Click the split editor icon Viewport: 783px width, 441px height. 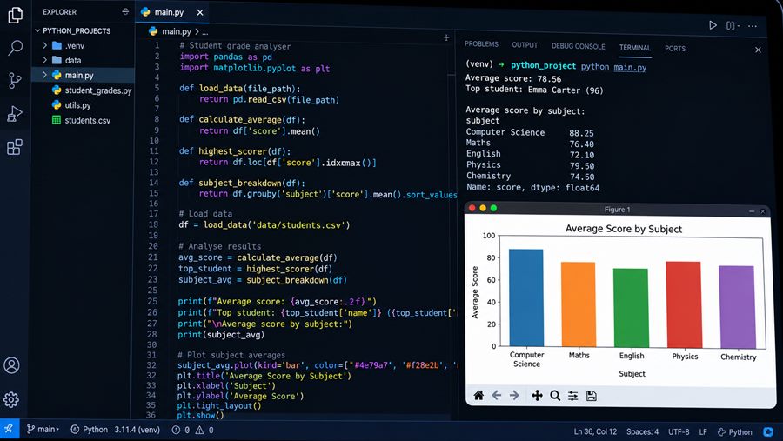(732, 25)
